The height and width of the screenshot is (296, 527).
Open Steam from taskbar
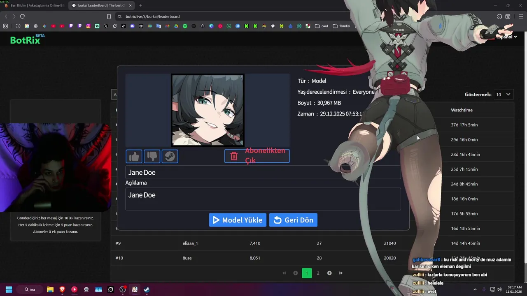[147, 289]
